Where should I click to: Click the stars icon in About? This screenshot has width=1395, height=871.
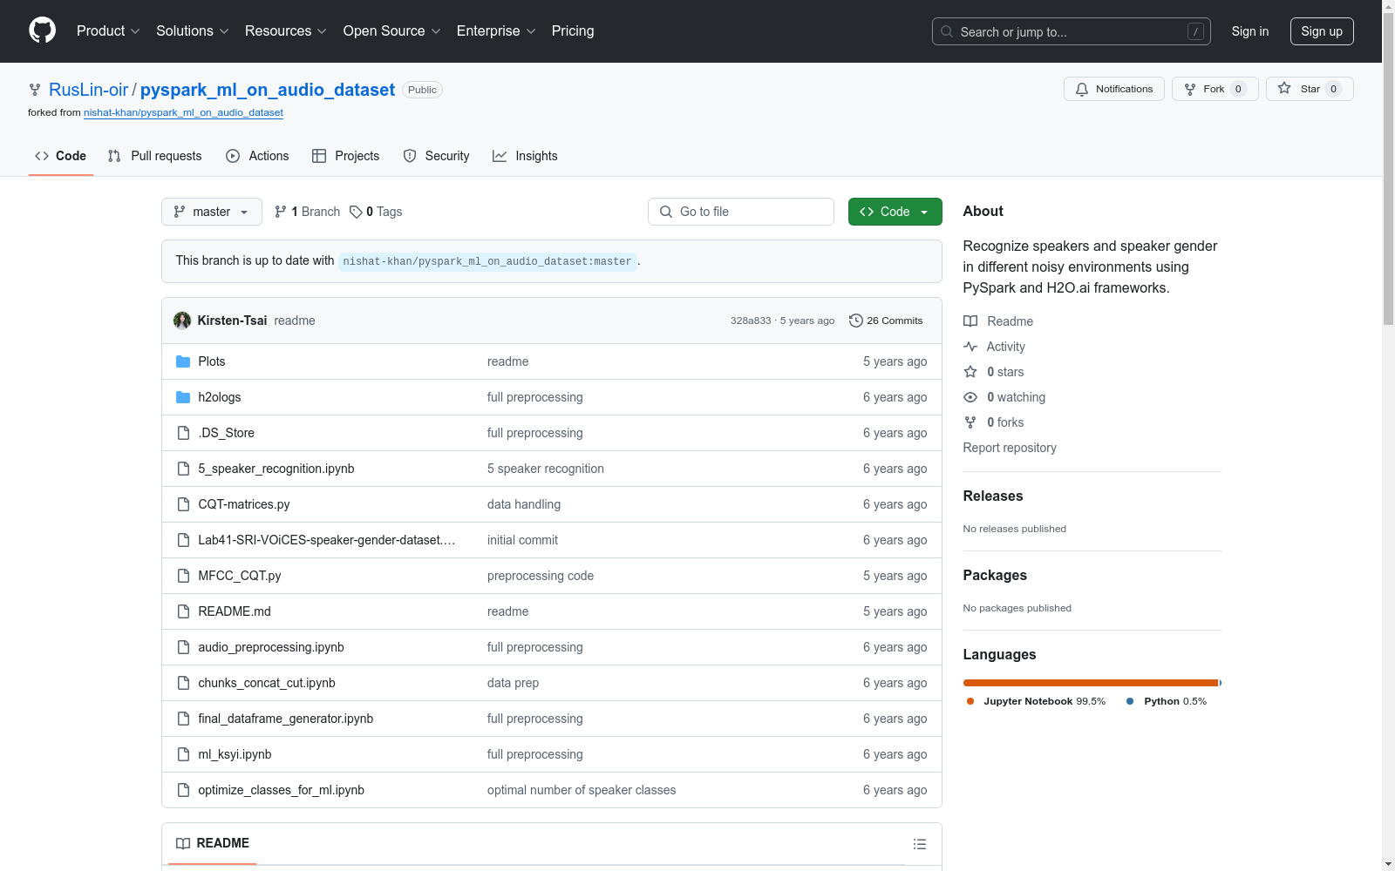[970, 372]
